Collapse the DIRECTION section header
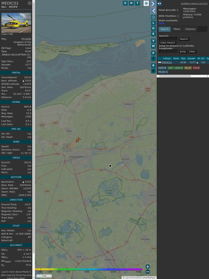 pyautogui.click(x=16, y=200)
